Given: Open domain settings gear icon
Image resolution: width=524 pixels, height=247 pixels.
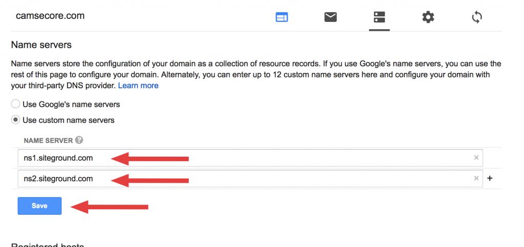Looking at the screenshot, I should click(428, 17).
